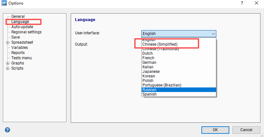Select Scripts category label
This screenshot has width=264, height=137.
tap(17, 68)
